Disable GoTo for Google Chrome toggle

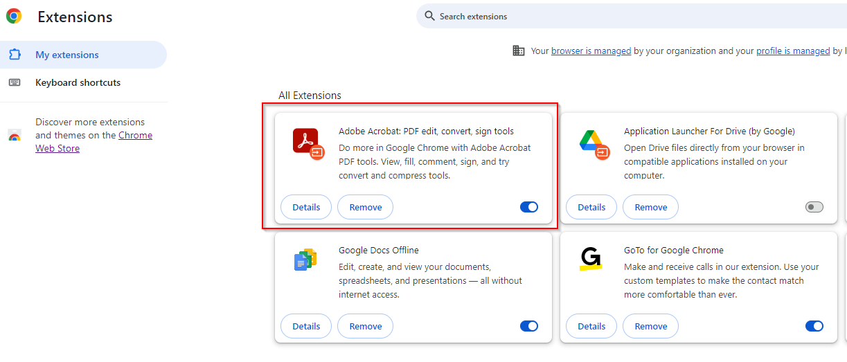coord(814,326)
